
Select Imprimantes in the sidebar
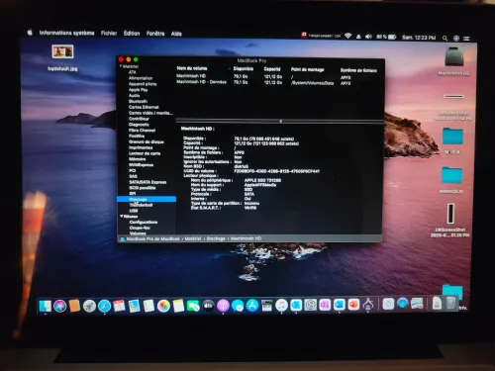pyautogui.click(x=141, y=147)
